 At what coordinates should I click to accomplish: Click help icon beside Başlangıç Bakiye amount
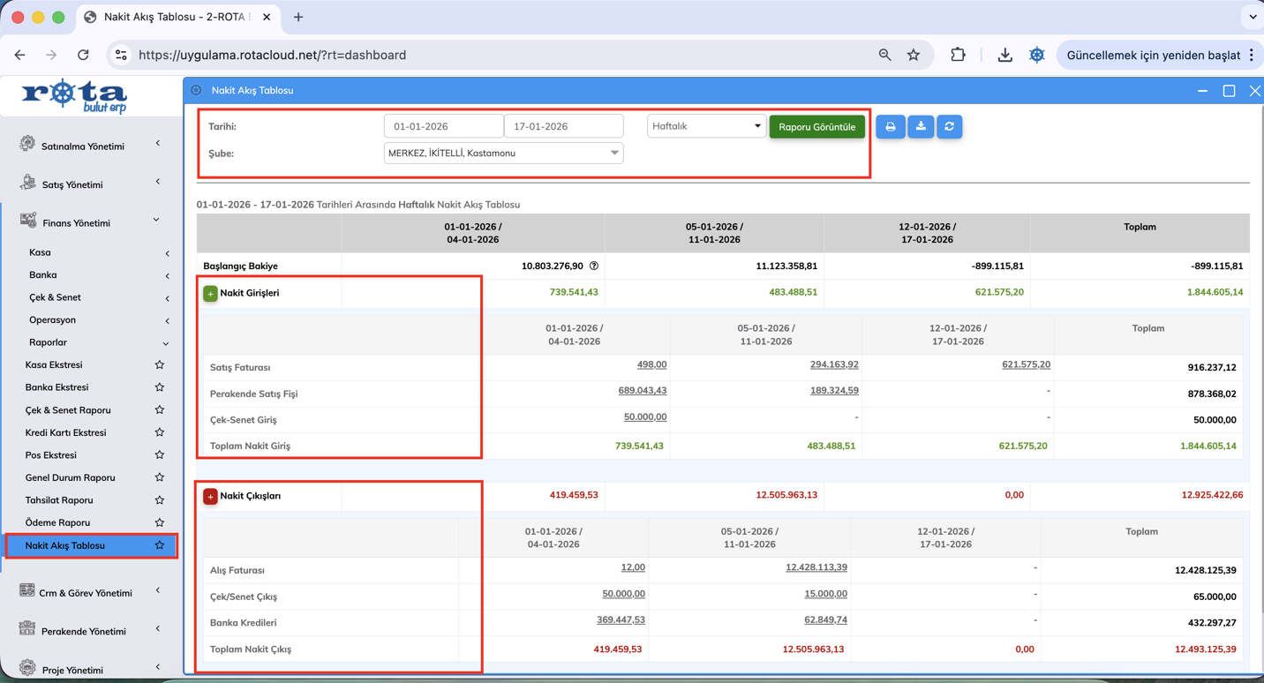[x=594, y=266]
